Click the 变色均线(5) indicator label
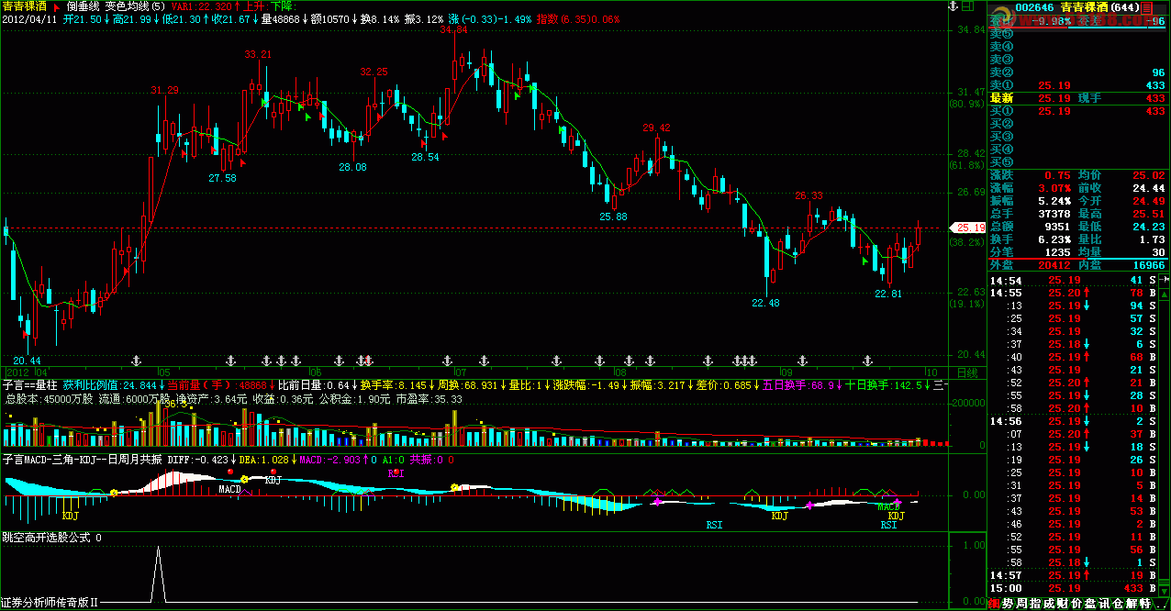Screen dimensions: 1171x611 [x=137, y=6]
